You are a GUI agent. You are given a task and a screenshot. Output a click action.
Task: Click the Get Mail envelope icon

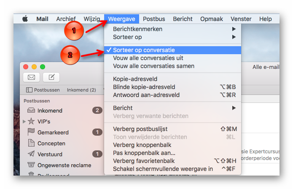tap(31, 77)
